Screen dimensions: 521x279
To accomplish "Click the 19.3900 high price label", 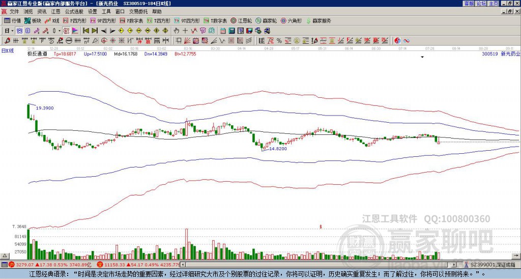I will coord(45,108).
